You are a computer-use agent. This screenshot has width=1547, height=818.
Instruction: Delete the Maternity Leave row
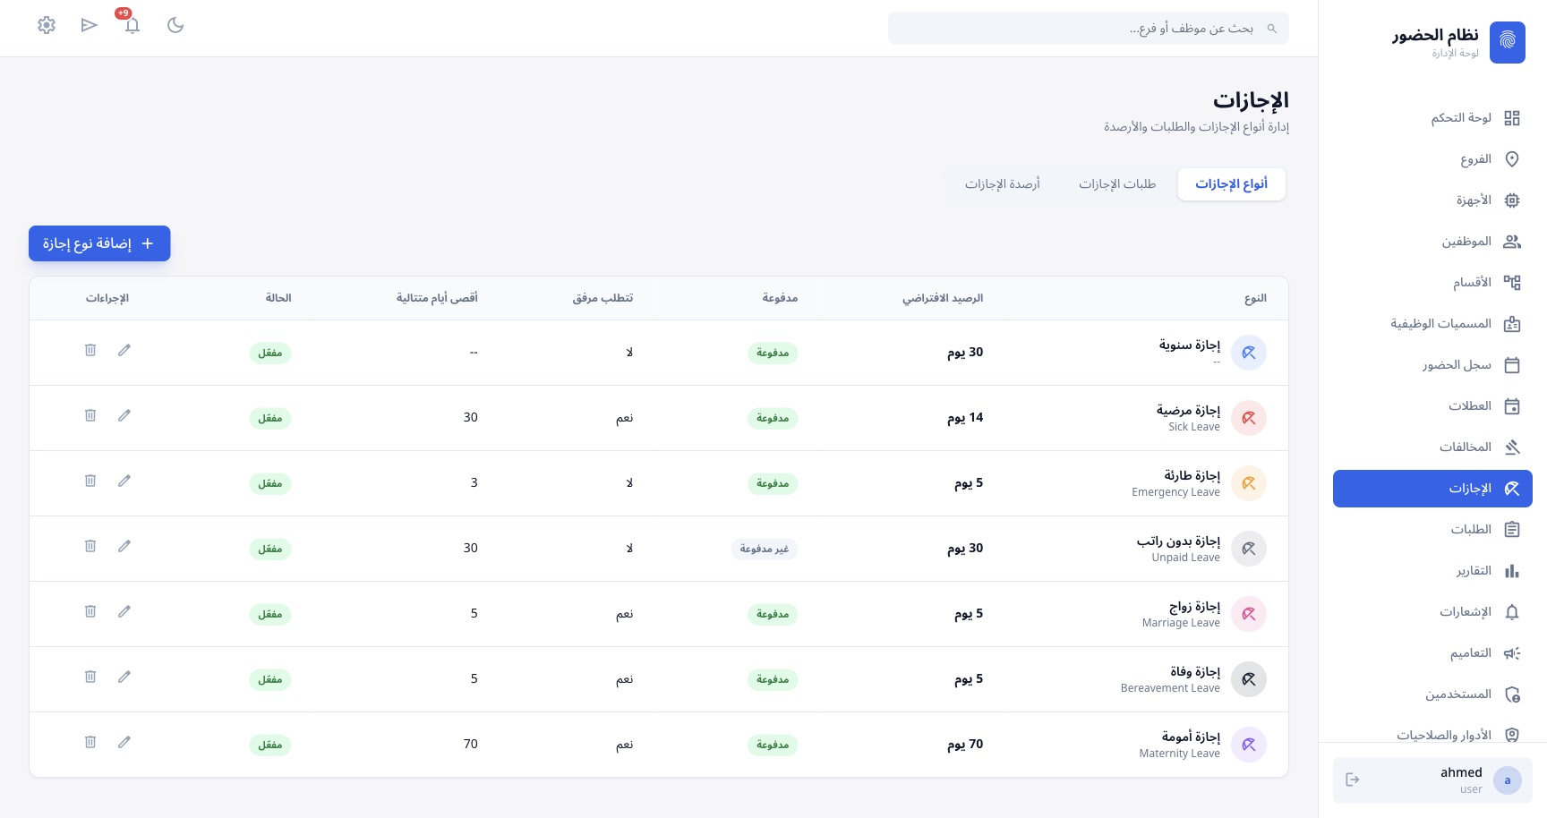click(90, 742)
